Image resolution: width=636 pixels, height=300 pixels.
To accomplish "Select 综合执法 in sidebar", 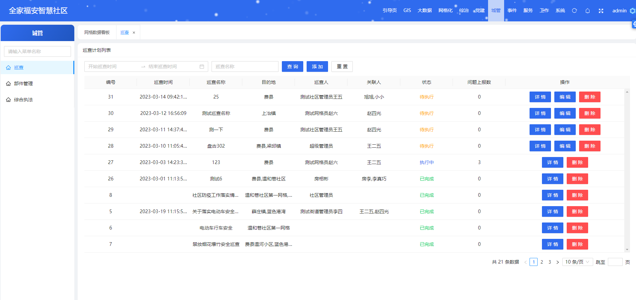I will click(37, 100).
